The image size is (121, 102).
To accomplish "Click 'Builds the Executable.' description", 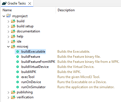I will 74,52.
